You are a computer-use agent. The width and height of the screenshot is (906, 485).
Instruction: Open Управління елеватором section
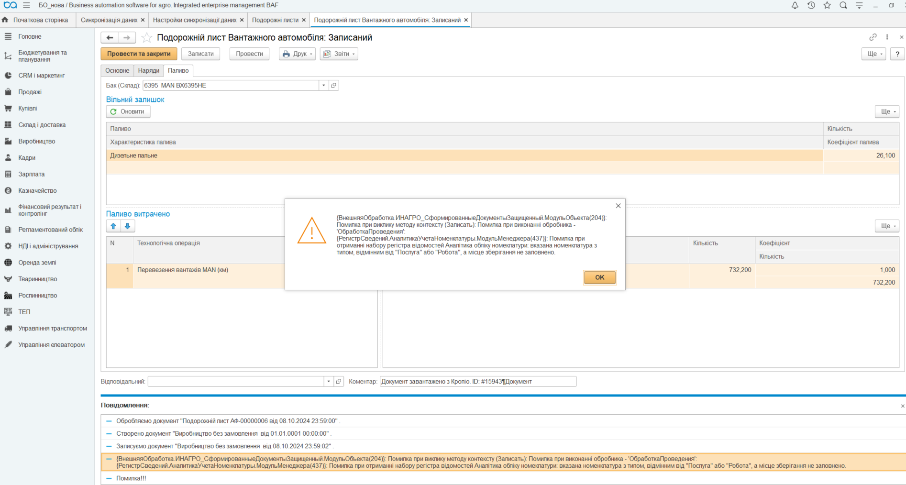click(x=51, y=345)
